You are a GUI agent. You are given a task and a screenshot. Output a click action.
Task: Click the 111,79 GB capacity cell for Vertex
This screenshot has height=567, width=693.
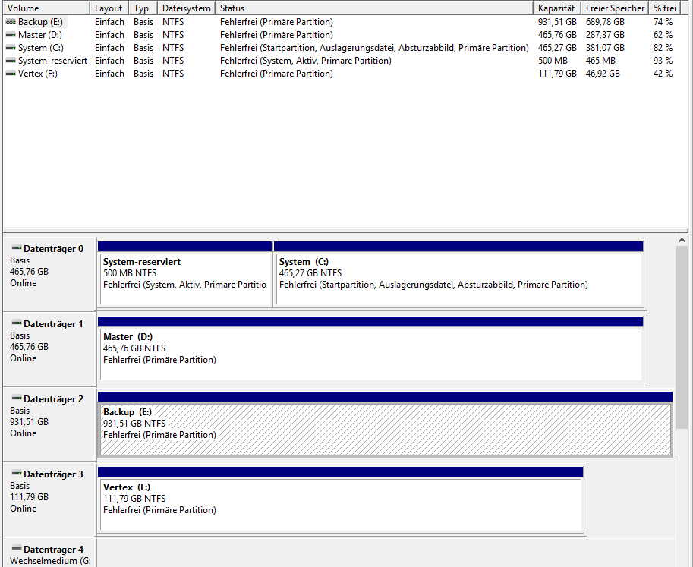(x=557, y=74)
